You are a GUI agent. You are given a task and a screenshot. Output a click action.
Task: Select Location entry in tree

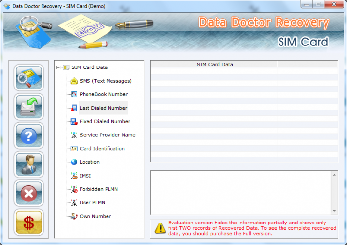[89, 162]
